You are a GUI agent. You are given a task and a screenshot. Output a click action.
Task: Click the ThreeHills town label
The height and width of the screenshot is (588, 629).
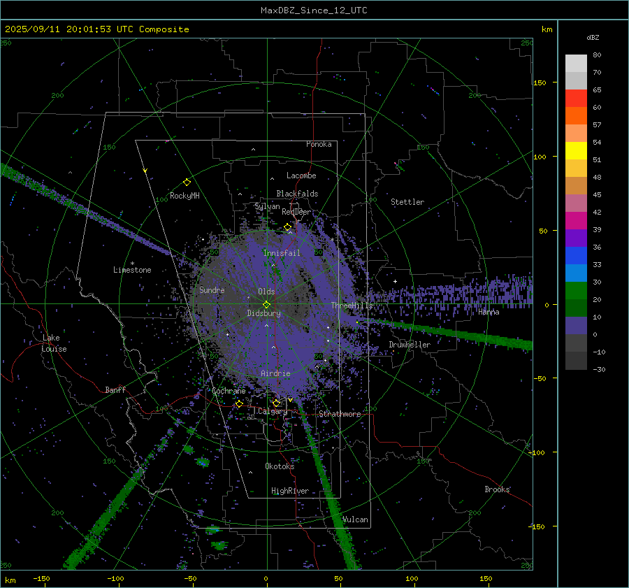point(352,306)
